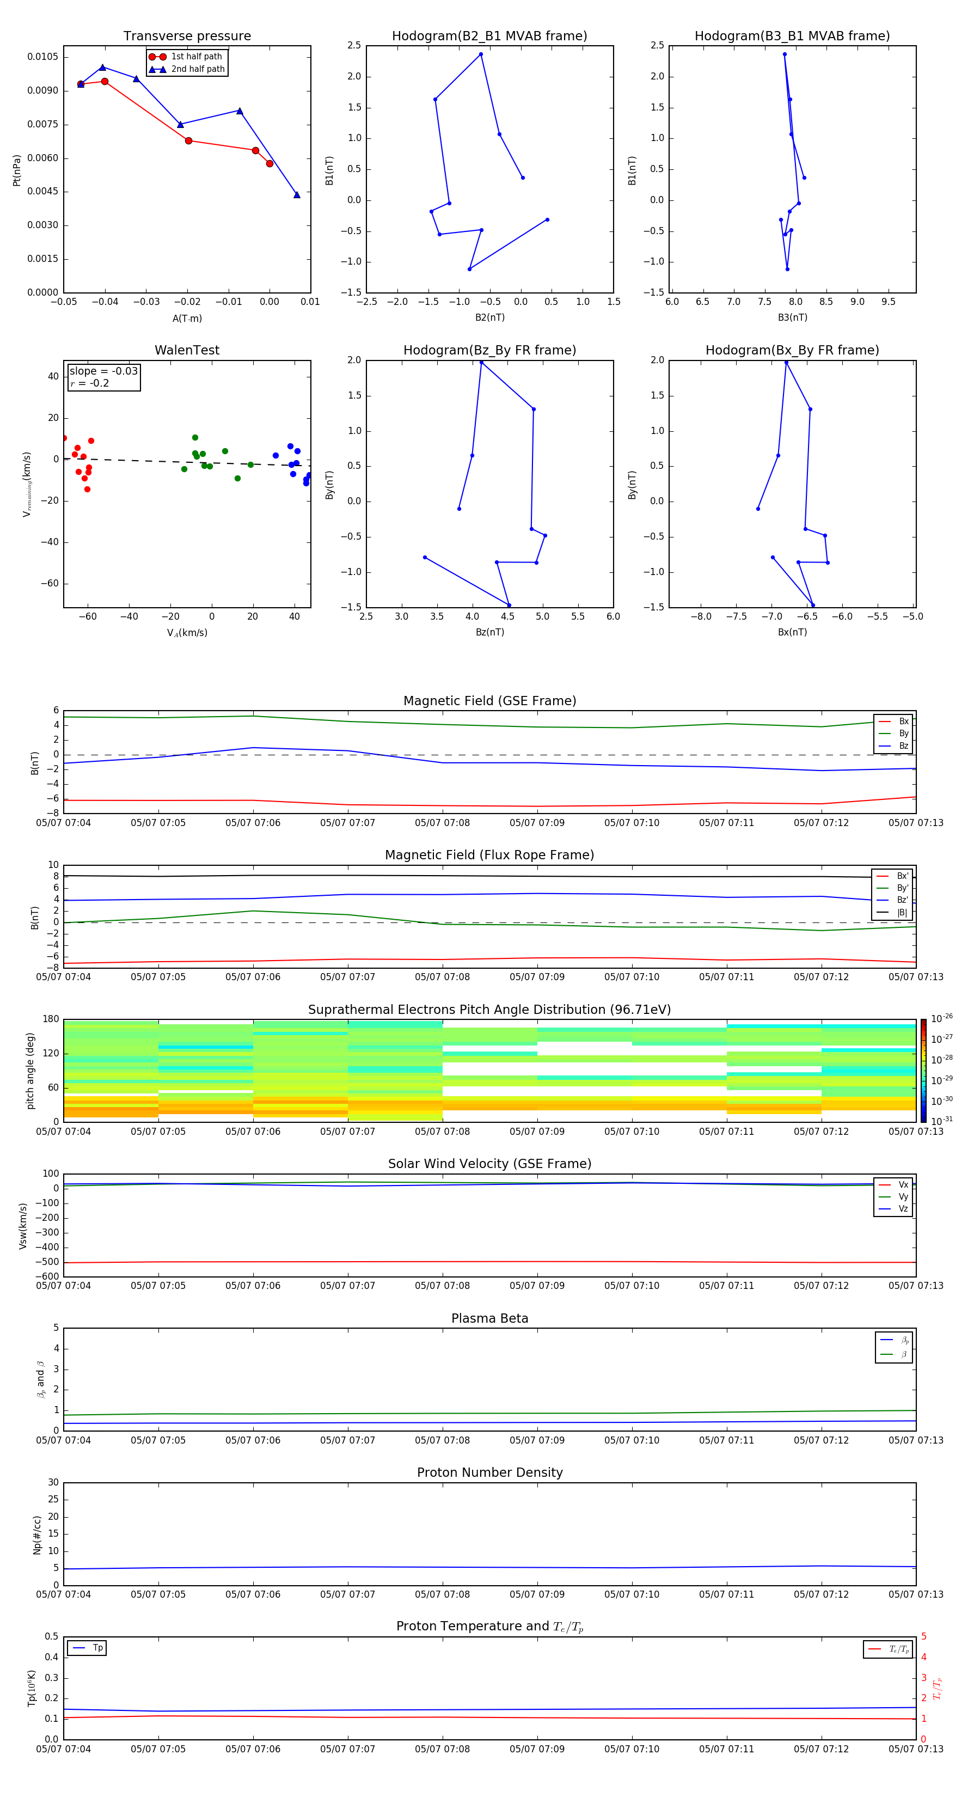Click the 'Te/Tp' legend in temperature plot
The height and width of the screenshot is (1797, 980).
click(x=888, y=1649)
